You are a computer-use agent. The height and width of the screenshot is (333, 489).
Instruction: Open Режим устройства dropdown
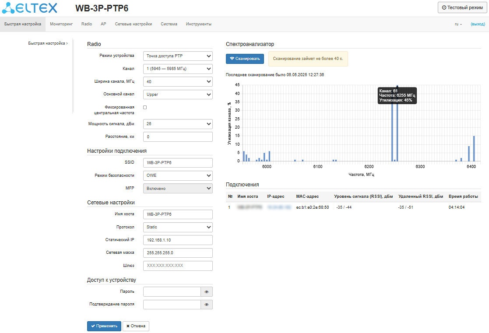177,56
